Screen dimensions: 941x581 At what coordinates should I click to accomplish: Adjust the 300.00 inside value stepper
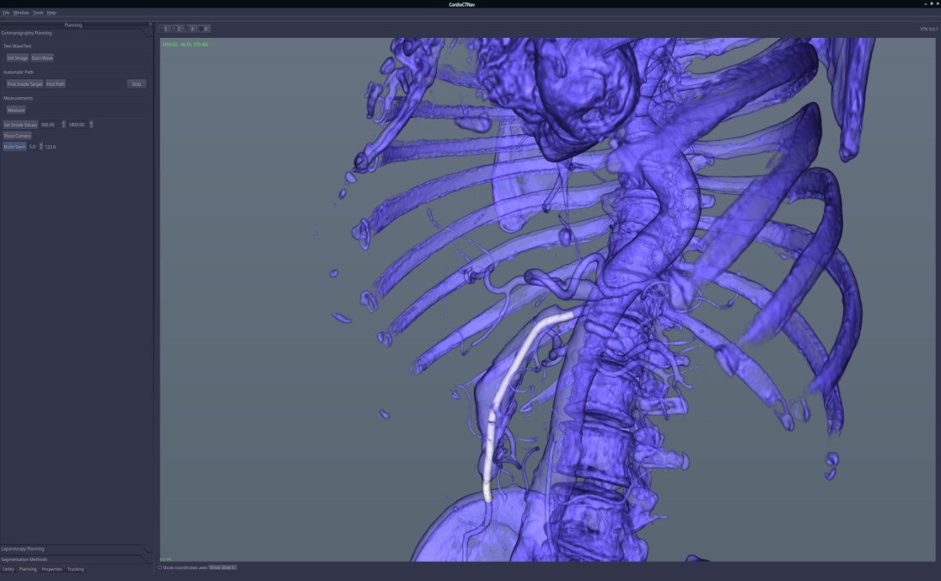[x=63, y=125]
